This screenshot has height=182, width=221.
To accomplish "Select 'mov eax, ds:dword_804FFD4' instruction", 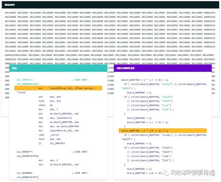I will 59,126.
